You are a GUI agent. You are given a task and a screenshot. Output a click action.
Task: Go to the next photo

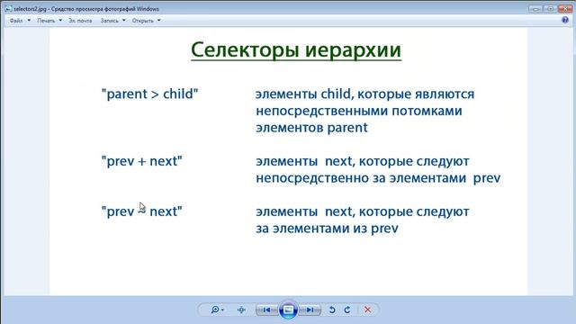(x=310, y=310)
